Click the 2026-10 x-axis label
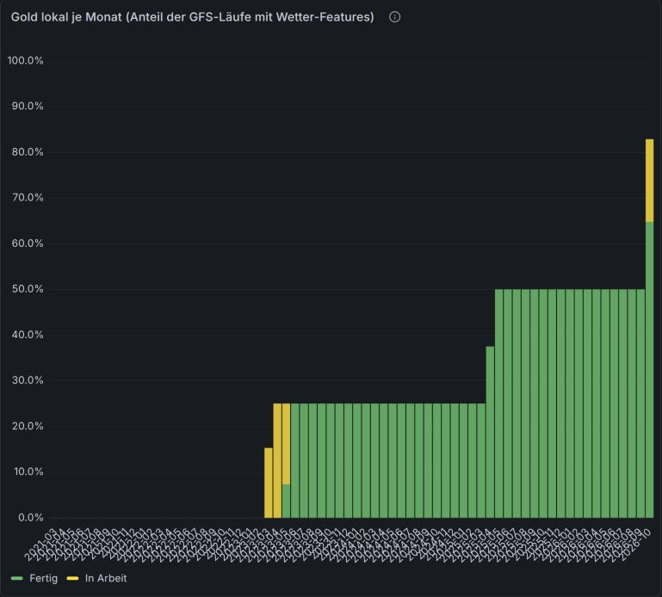Image resolution: width=662 pixels, height=597 pixels. 636,545
